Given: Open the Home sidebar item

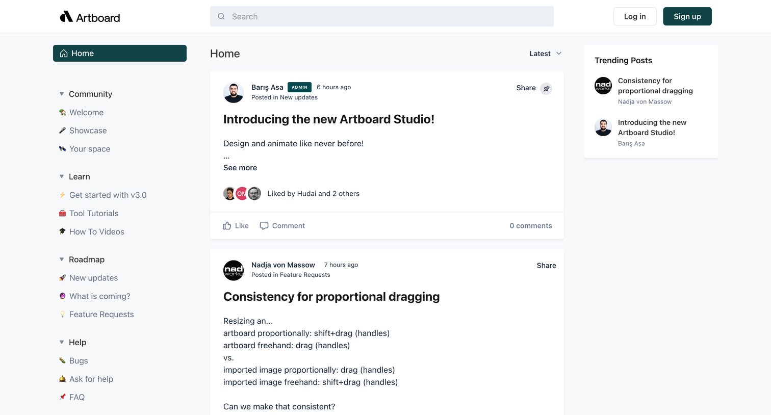Looking at the screenshot, I should click(x=120, y=53).
